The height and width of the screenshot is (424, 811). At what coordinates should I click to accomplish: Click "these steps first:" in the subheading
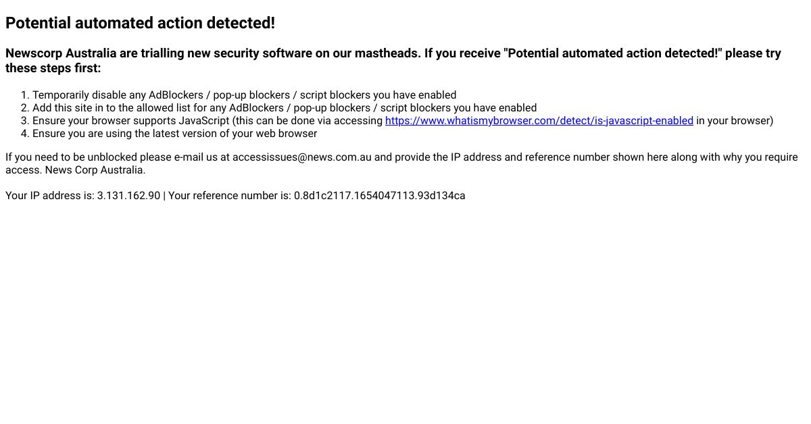pos(53,68)
